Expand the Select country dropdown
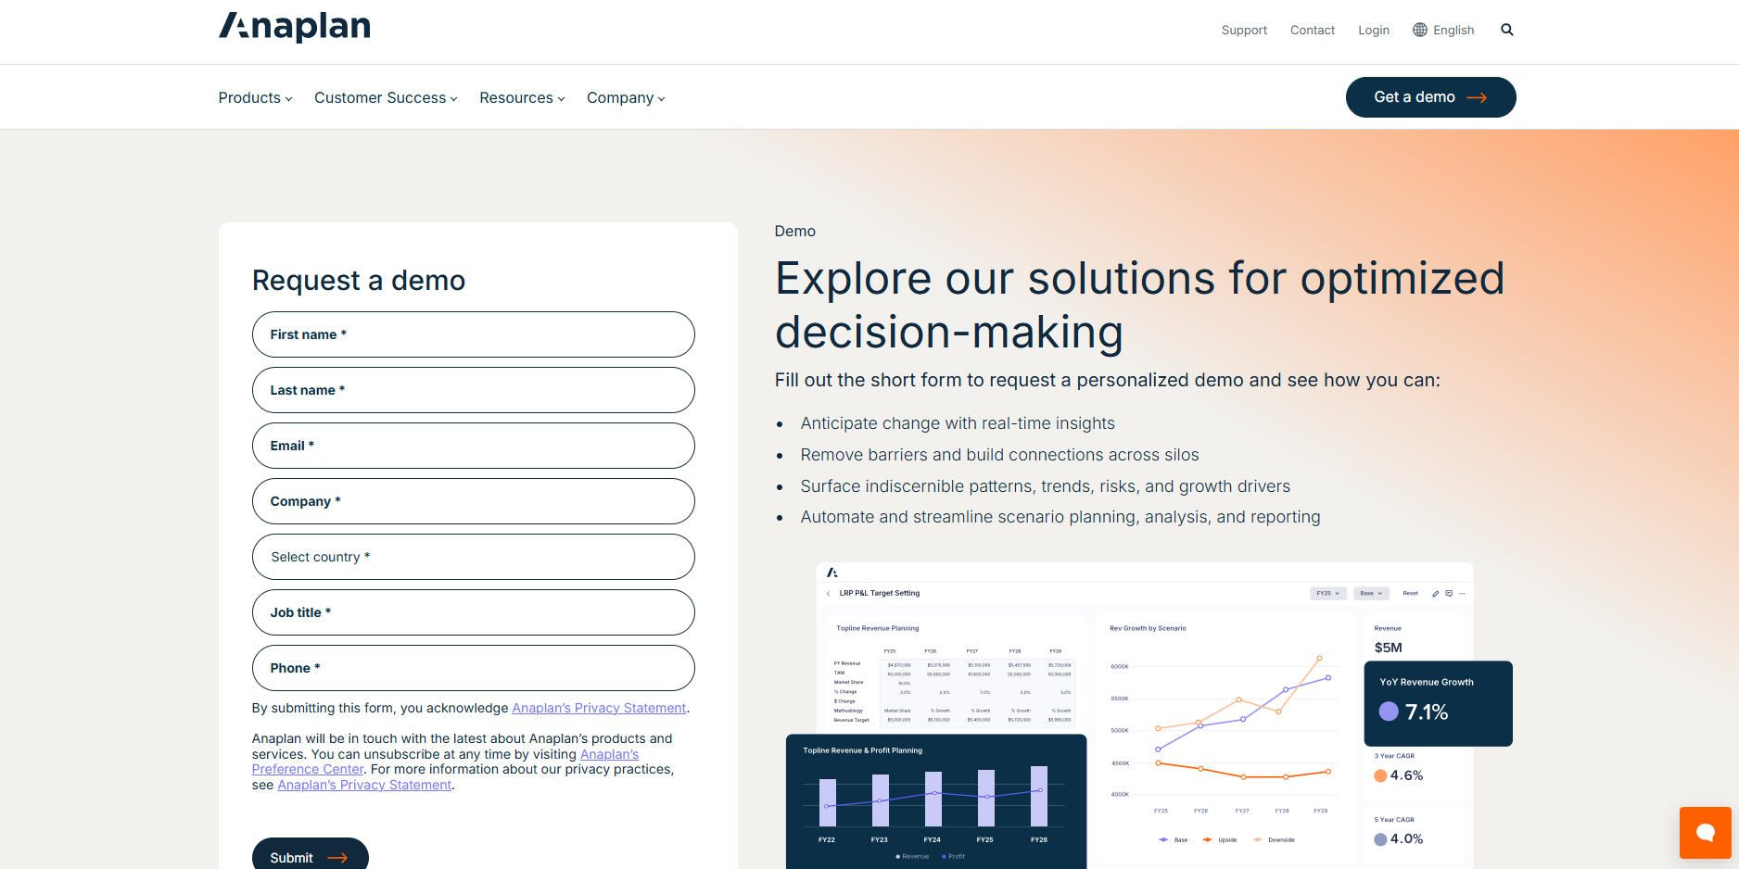Viewport: 1739px width, 869px height. click(x=473, y=557)
